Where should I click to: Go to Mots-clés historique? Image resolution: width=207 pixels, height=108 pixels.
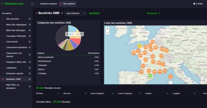tap(16, 30)
